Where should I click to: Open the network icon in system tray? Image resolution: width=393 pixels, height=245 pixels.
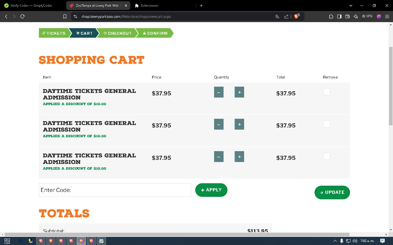click(x=348, y=241)
